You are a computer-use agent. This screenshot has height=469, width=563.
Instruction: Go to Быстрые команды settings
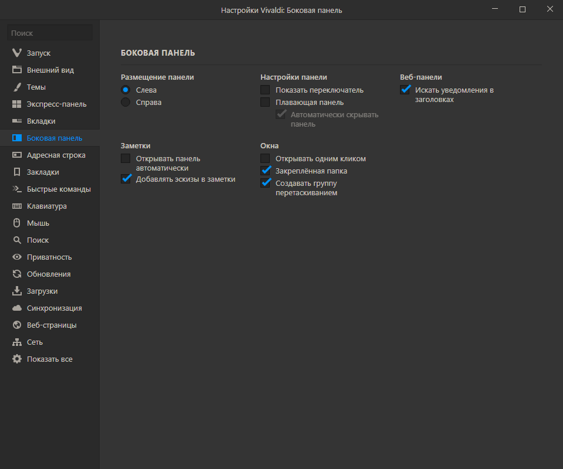(50, 189)
